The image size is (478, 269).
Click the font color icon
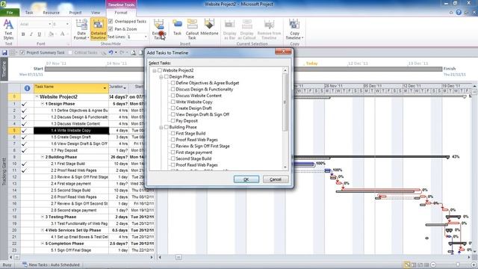point(62,34)
